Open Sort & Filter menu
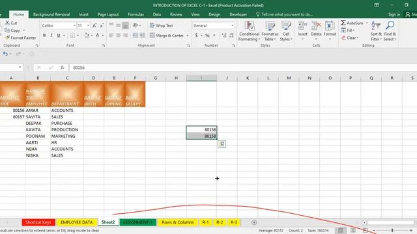The image size is (417, 234). [x=376, y=31]
